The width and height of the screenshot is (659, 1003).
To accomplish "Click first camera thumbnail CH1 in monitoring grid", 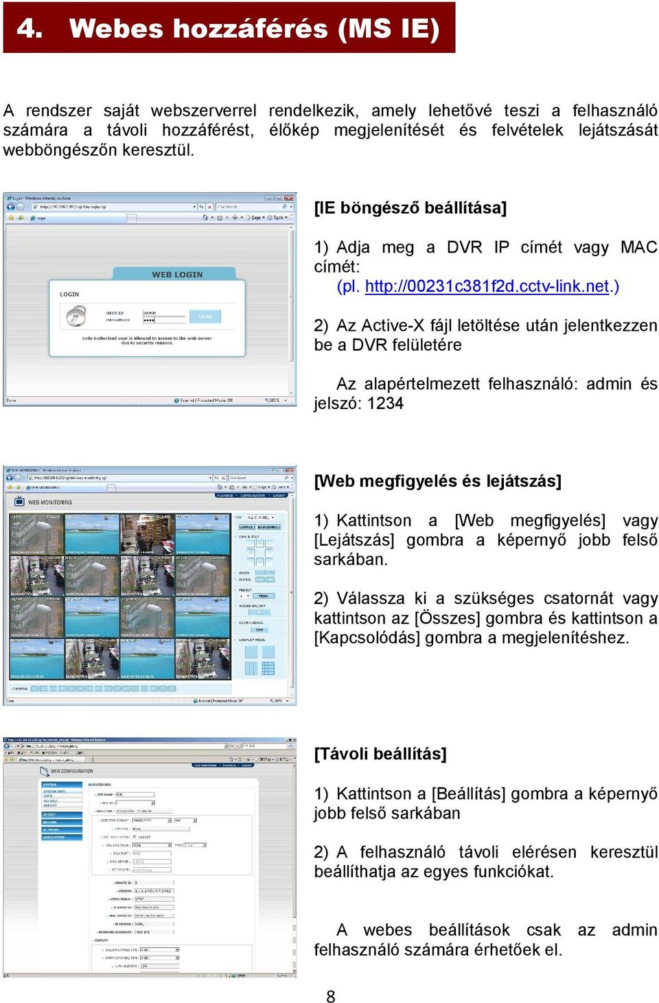I will (x=37, y=534).
